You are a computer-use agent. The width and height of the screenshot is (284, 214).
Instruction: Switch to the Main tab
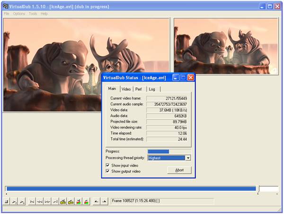point(112,89)
